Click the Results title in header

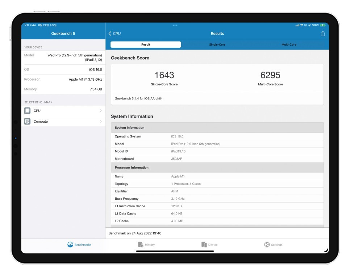point(217,33)
